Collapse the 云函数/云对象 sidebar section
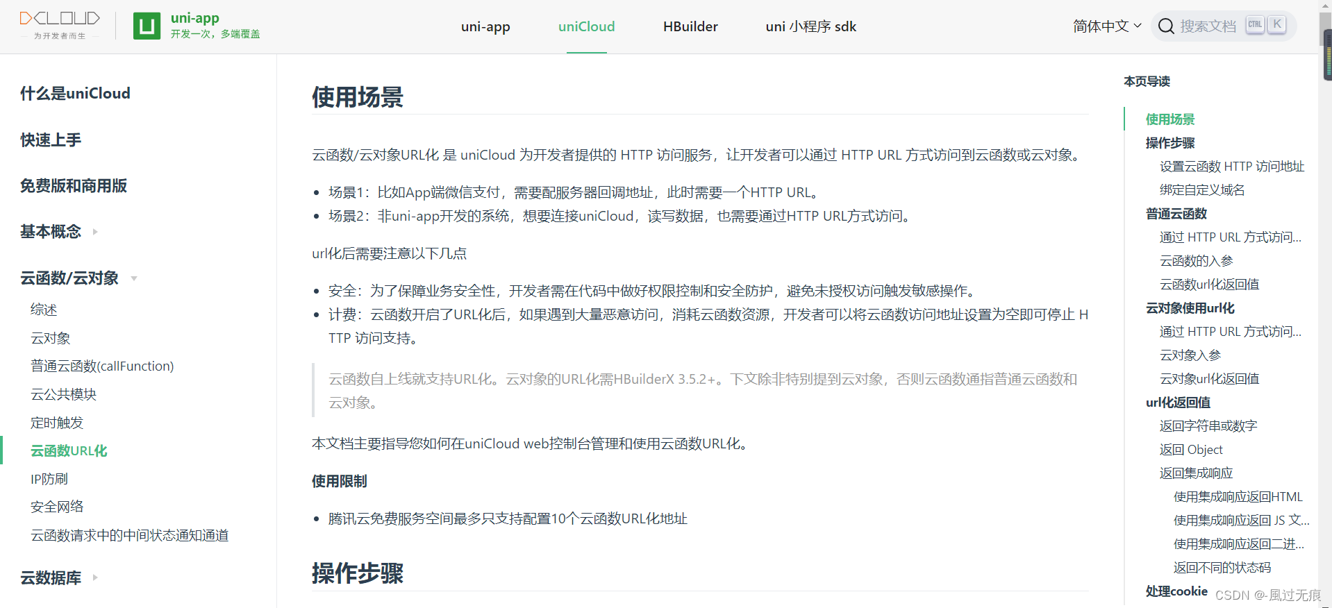The height and width of the screenshot is (608, 1332). (x=78, y=278)
